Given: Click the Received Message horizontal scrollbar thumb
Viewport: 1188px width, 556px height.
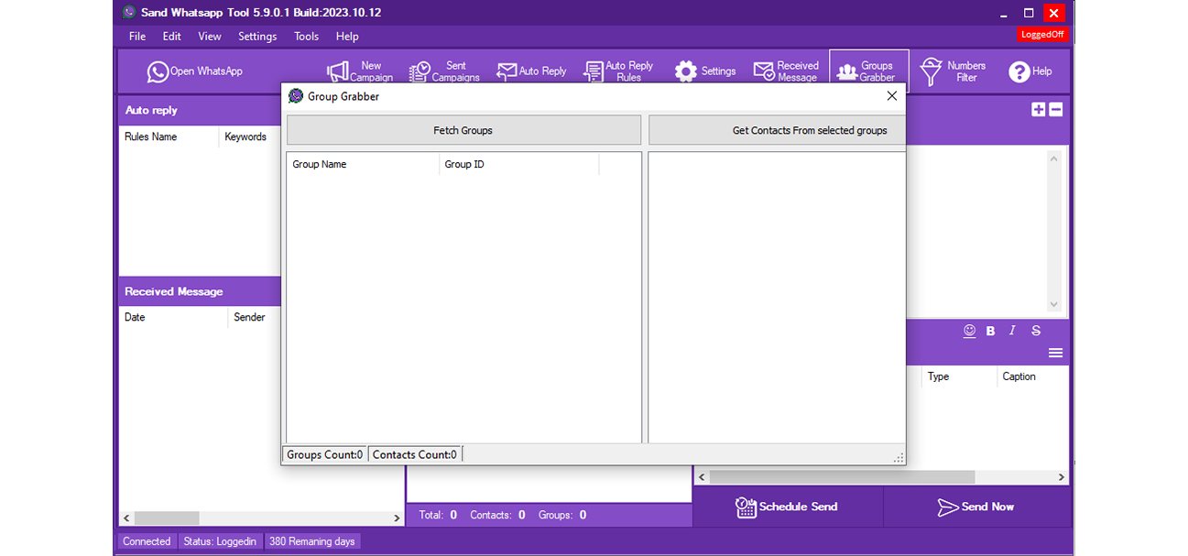Looking at the screenshot, I should [x=167, y=518].
